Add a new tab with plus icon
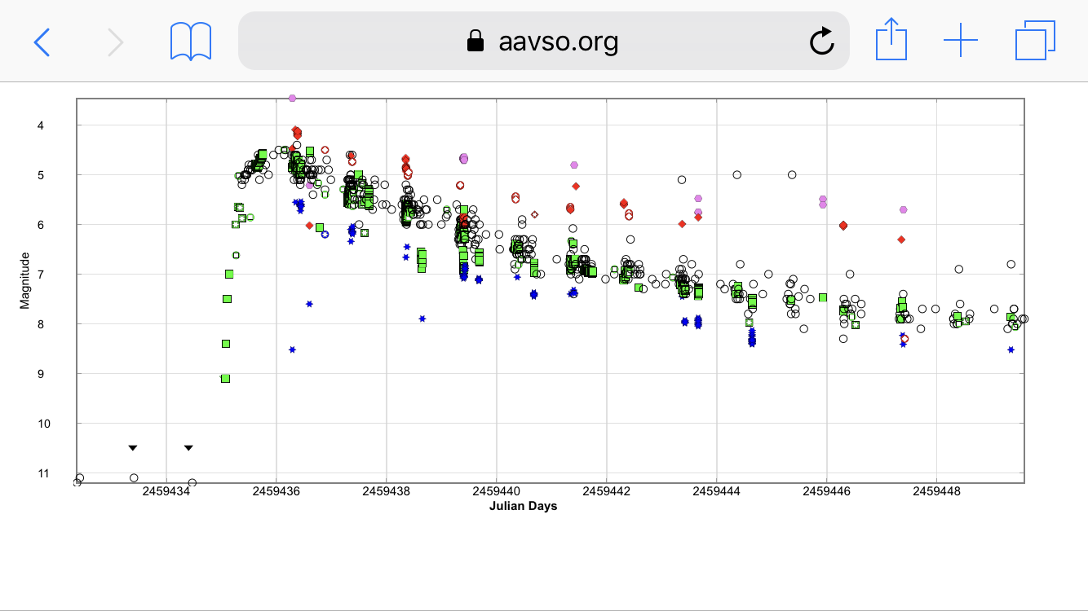 961,41
